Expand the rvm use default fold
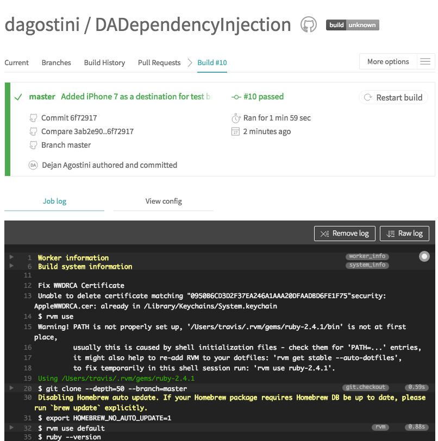Viewport: 438px width, 441px height. coord(12,428)
